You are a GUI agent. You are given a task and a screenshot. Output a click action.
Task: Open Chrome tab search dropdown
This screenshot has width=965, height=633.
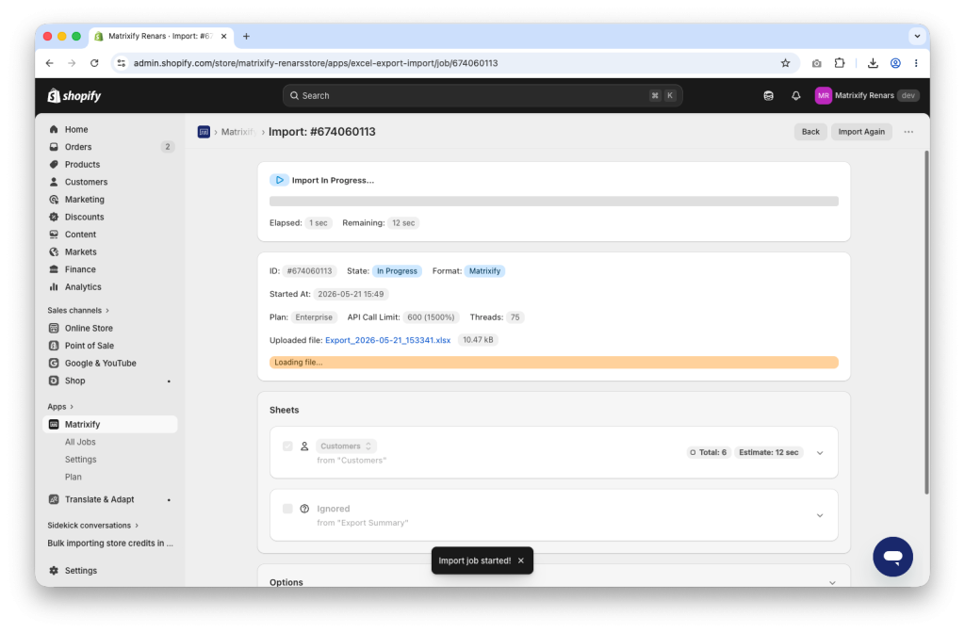917,37
